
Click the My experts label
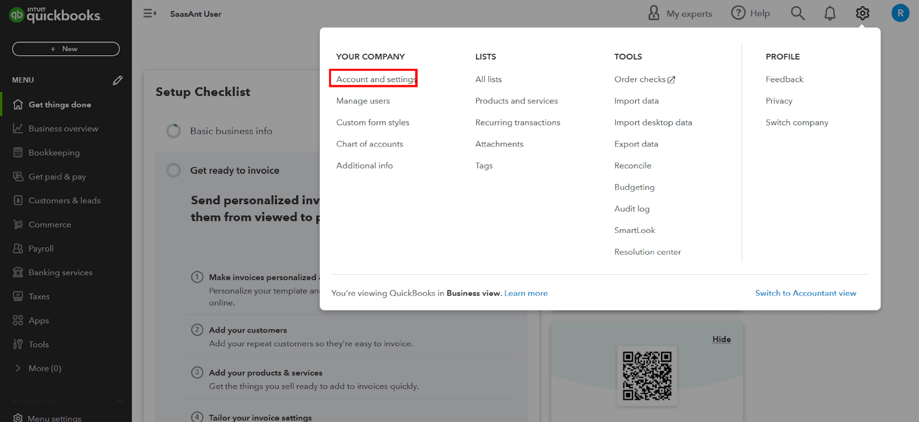click(689, 14)
